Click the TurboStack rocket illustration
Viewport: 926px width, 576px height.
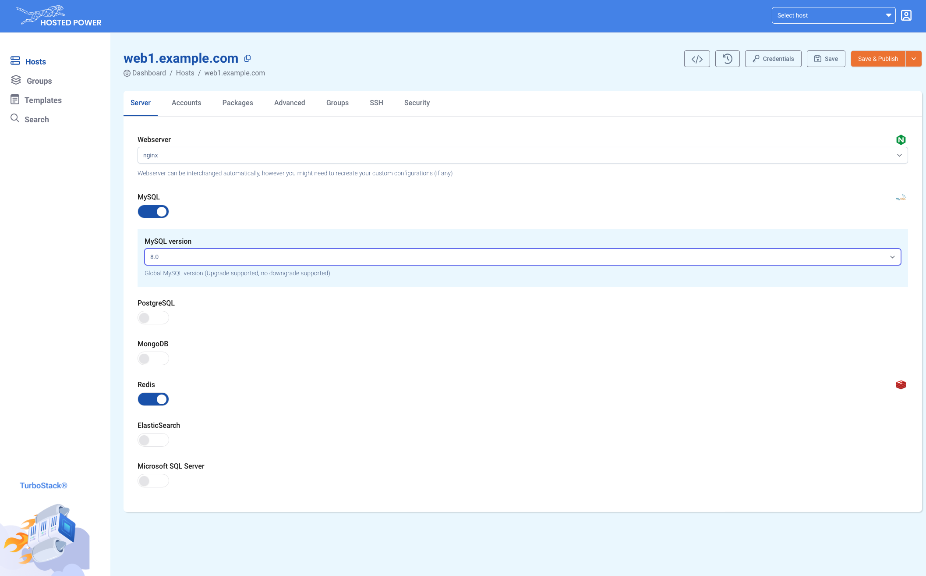[45, 539]
